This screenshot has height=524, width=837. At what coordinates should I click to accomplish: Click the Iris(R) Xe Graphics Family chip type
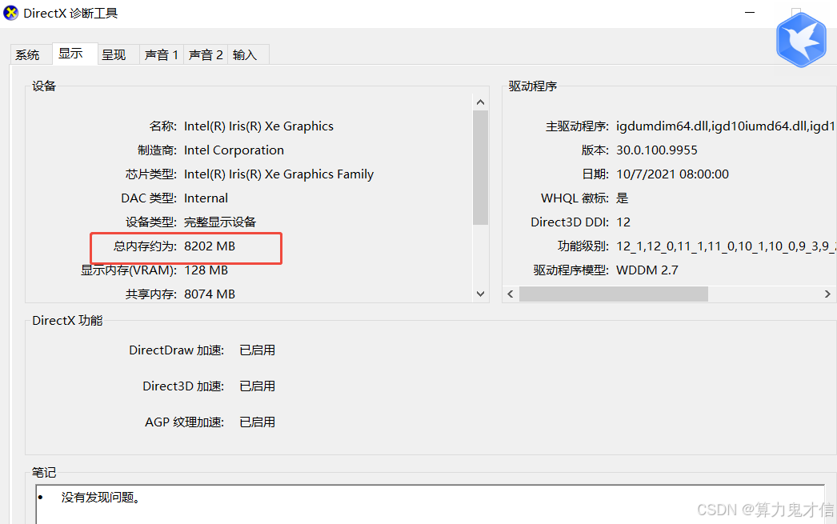coord(278,174)
